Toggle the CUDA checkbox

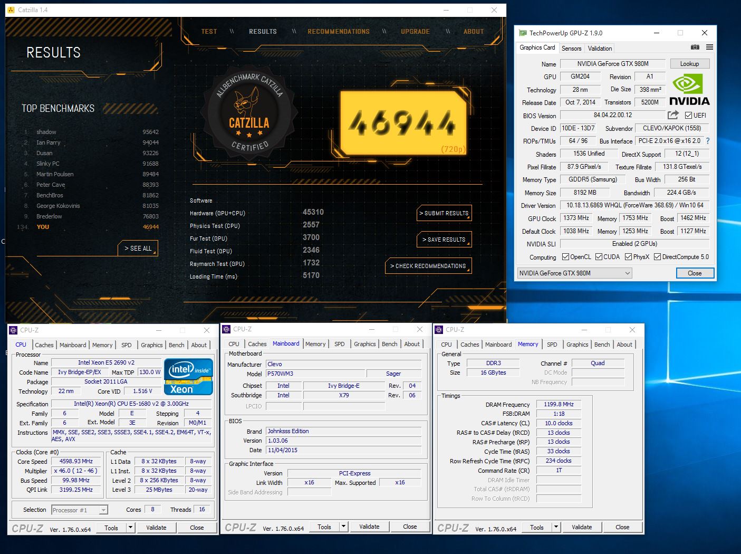coord(599,257)
